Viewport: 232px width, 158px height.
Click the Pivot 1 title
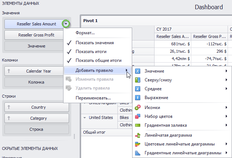point(90,21)
